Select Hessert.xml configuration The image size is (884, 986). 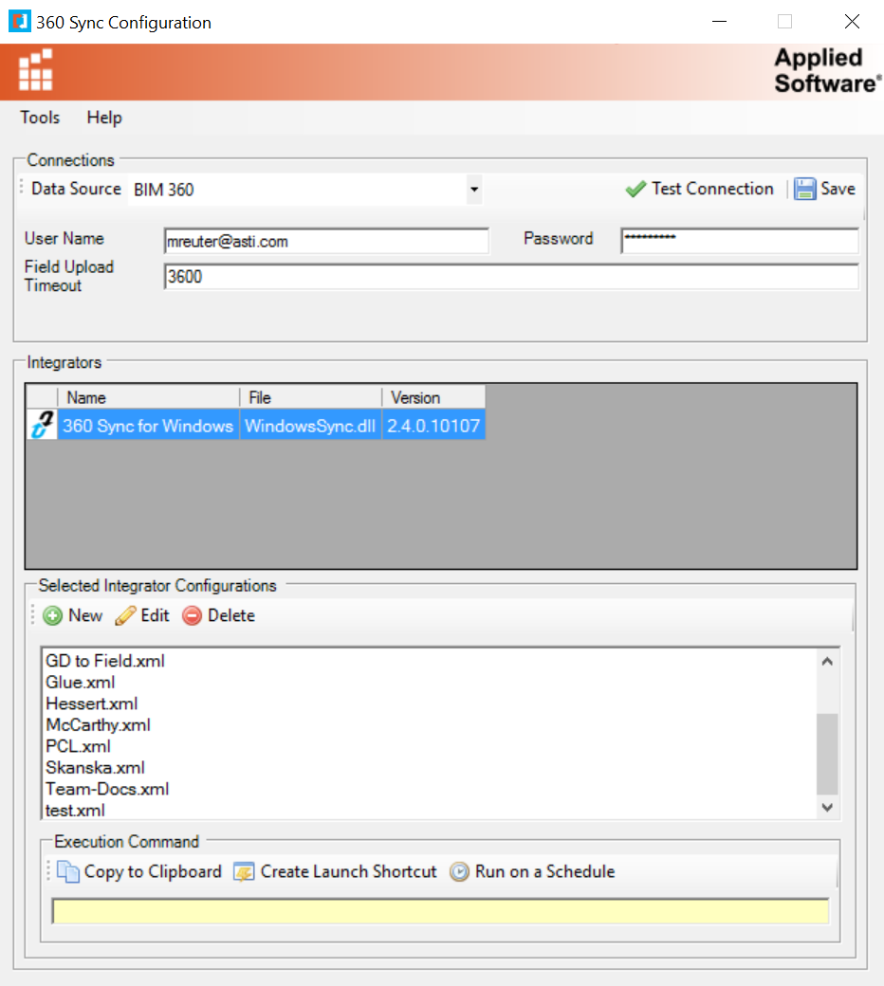[91, 703]
